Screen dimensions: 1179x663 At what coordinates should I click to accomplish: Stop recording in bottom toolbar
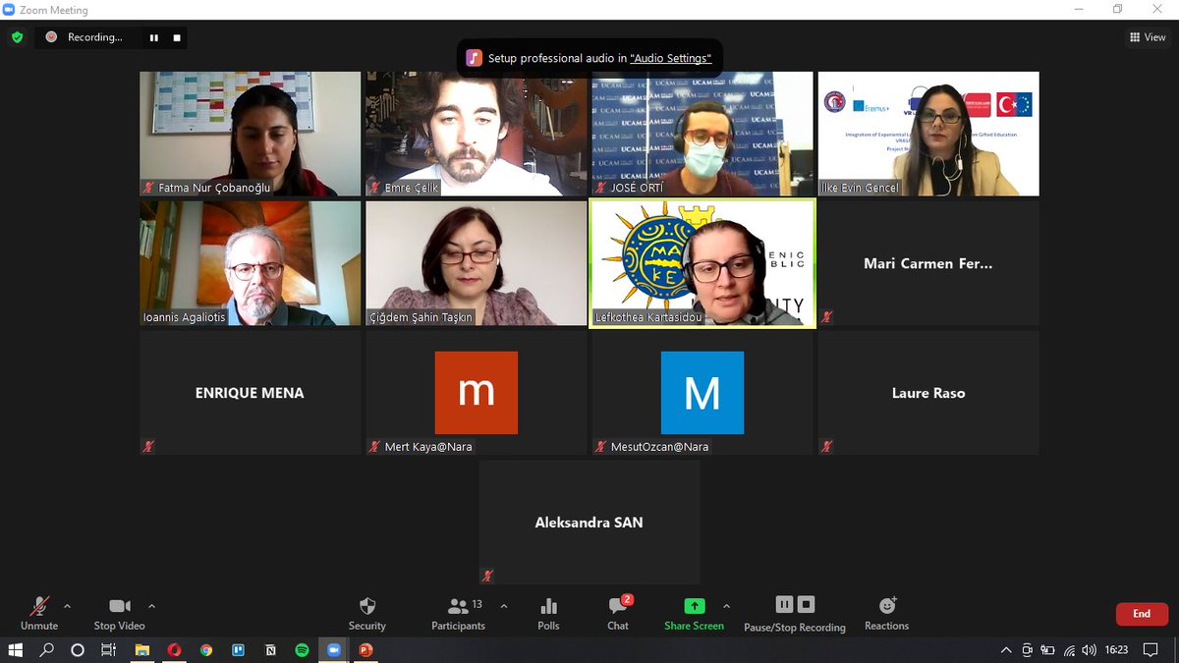[x=806, y=604]
